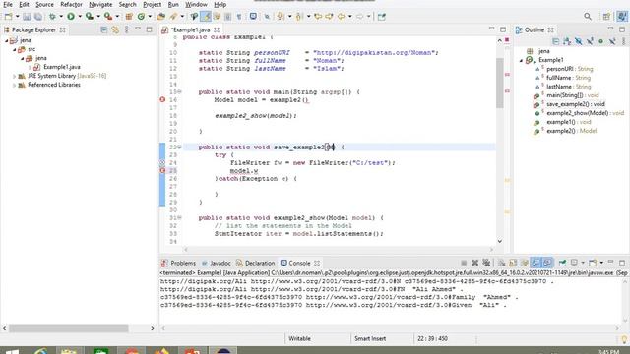Click the error marker on line 16
The image size is (630, 354).
coord(162,99)
